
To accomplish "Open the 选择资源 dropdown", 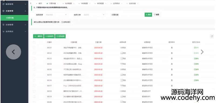I will (x=56, y=15).
